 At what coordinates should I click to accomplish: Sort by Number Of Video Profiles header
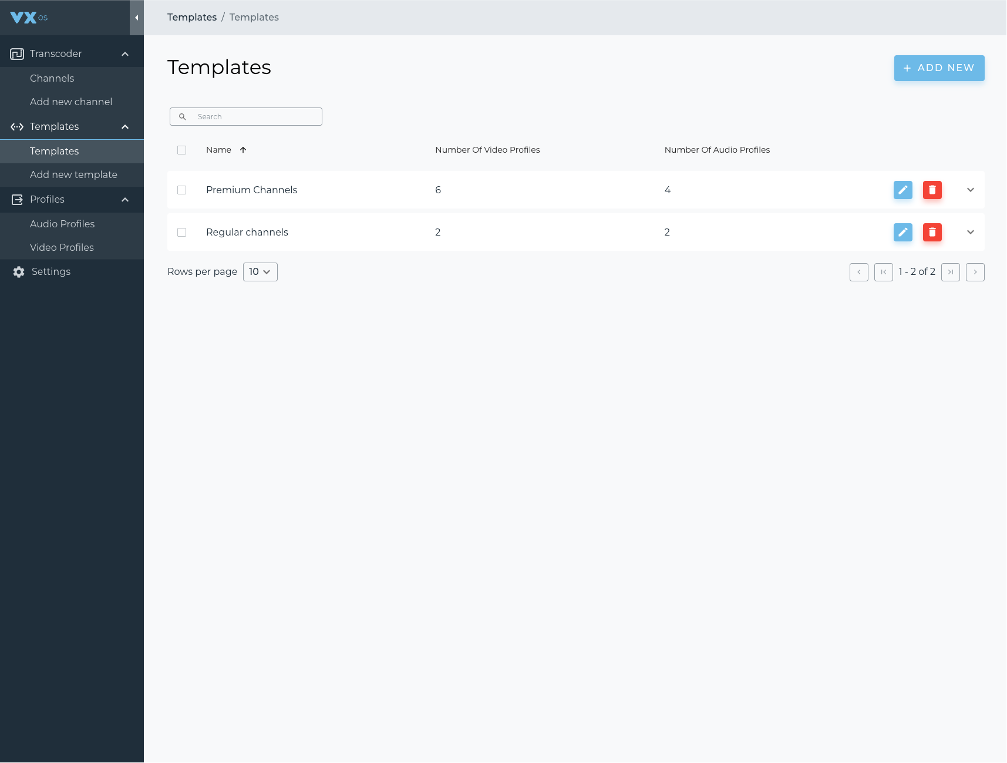click(x=487, y=150)
